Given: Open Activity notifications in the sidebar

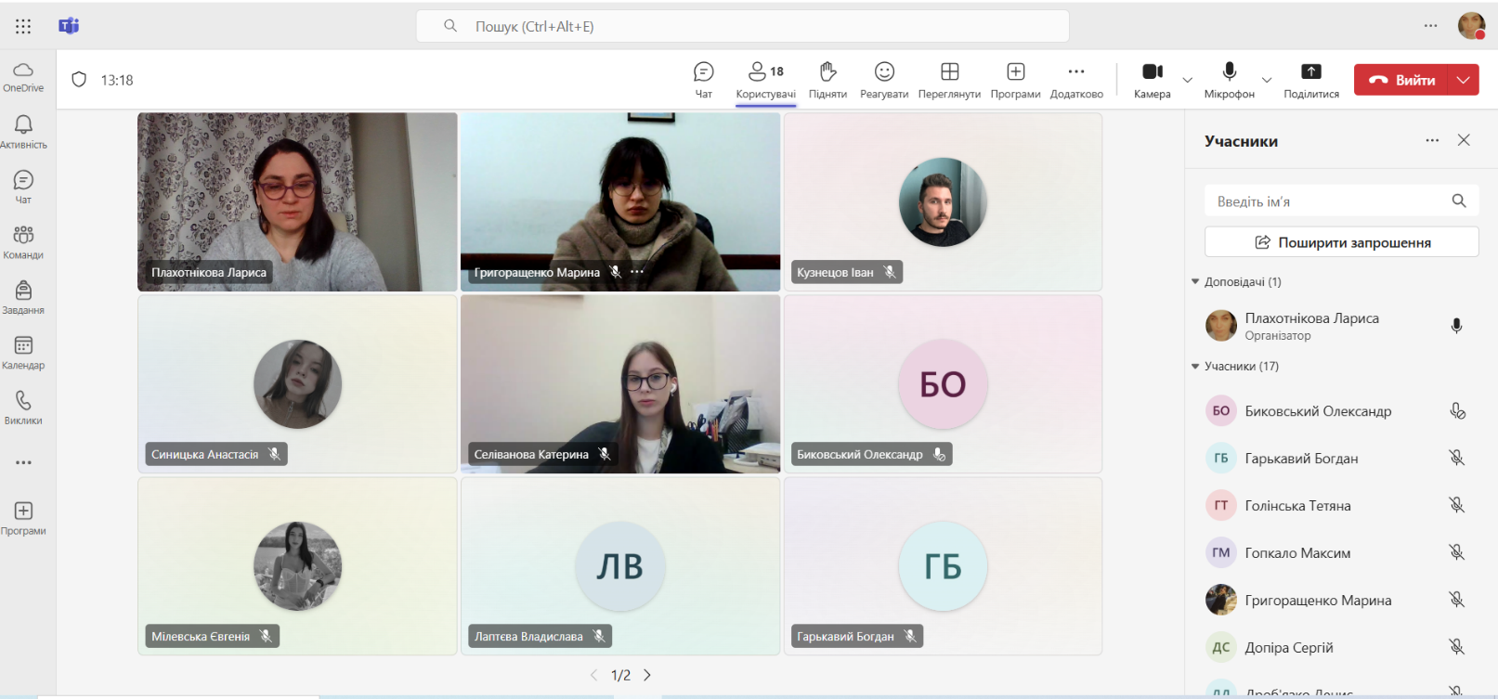Looking at the screenshot, I should point(23,131).
